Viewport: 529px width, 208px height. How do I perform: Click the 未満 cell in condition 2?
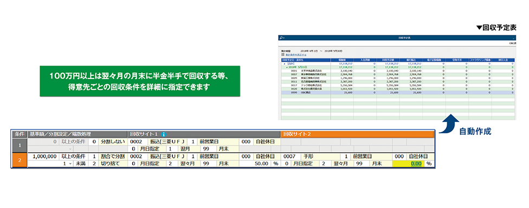81,164
